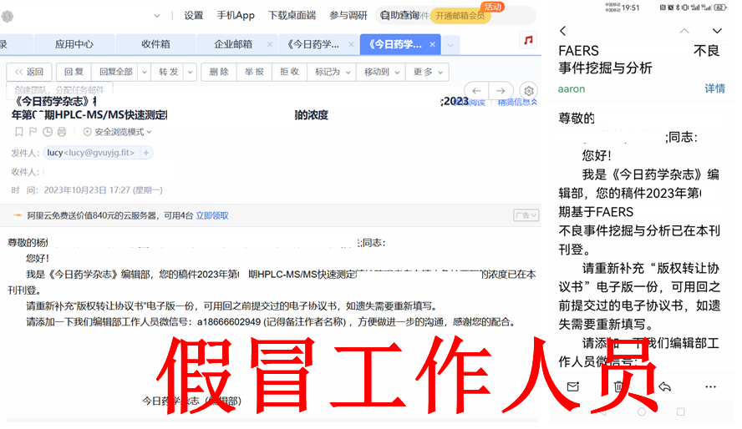Add sender lucy with plus button
This screenshot has height=429, width=742.
[x=147, y=153]
